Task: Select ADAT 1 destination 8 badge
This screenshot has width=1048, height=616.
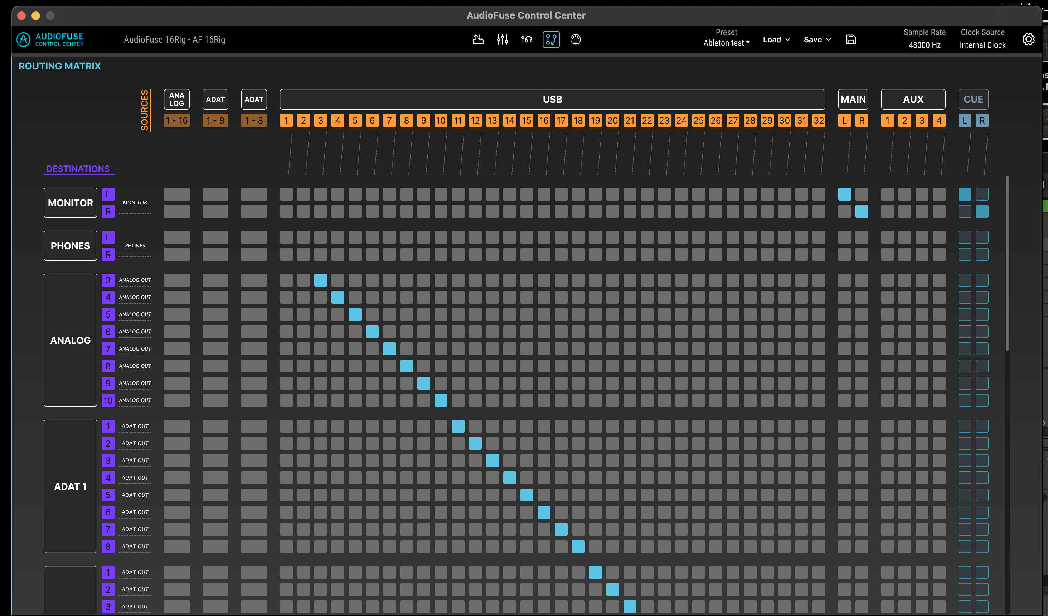Action: [108, 547]
